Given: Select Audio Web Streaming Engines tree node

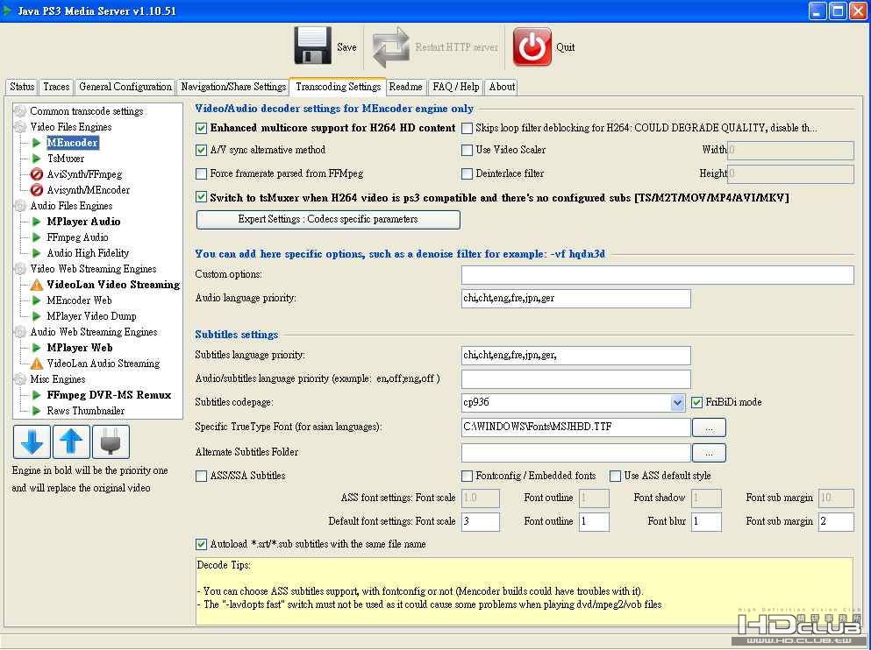Looking at the screenshot, I should click(x=93, y=332).
